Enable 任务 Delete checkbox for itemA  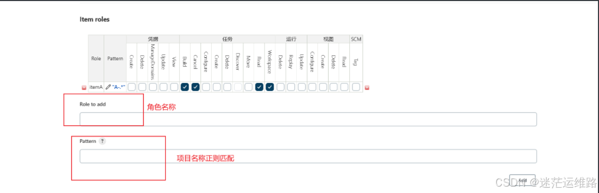tap(228, 87)
